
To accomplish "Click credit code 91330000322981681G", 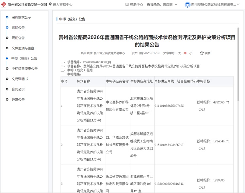I will (x=169, y=184).
